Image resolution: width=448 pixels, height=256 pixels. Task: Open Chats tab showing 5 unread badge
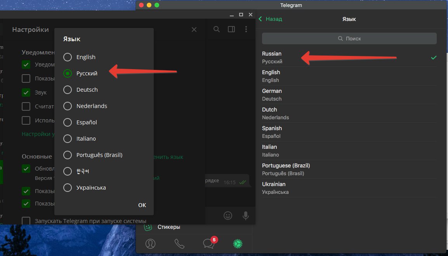(x=210, y=243)
